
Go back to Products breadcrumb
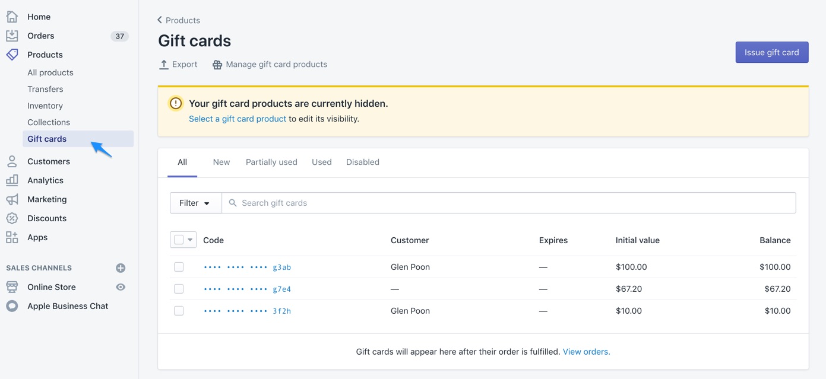click(179, 20)
